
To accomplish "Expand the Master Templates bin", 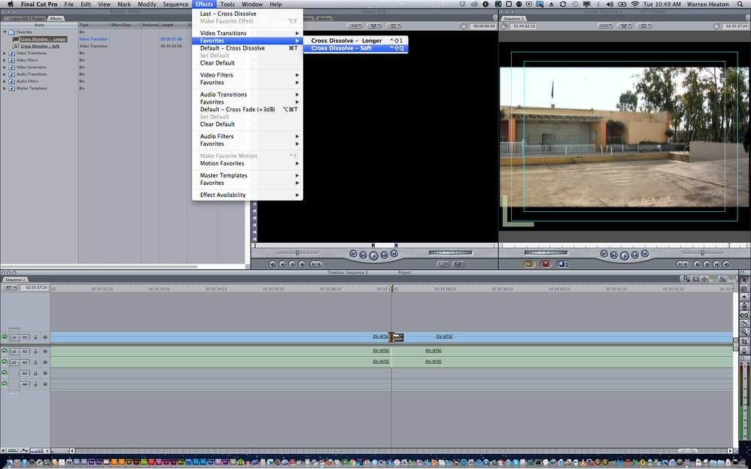I will (5, 89).
